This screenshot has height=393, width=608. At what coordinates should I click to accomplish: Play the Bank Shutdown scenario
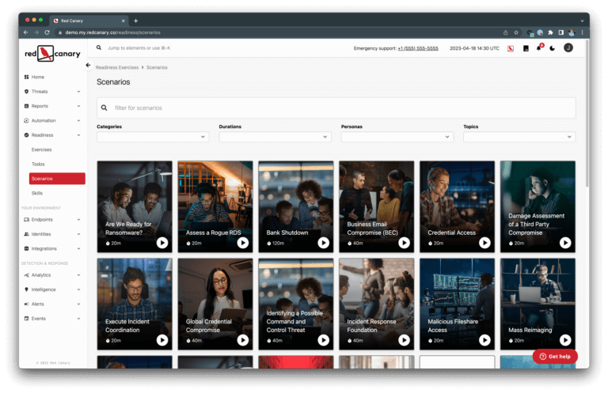point(323,243)
